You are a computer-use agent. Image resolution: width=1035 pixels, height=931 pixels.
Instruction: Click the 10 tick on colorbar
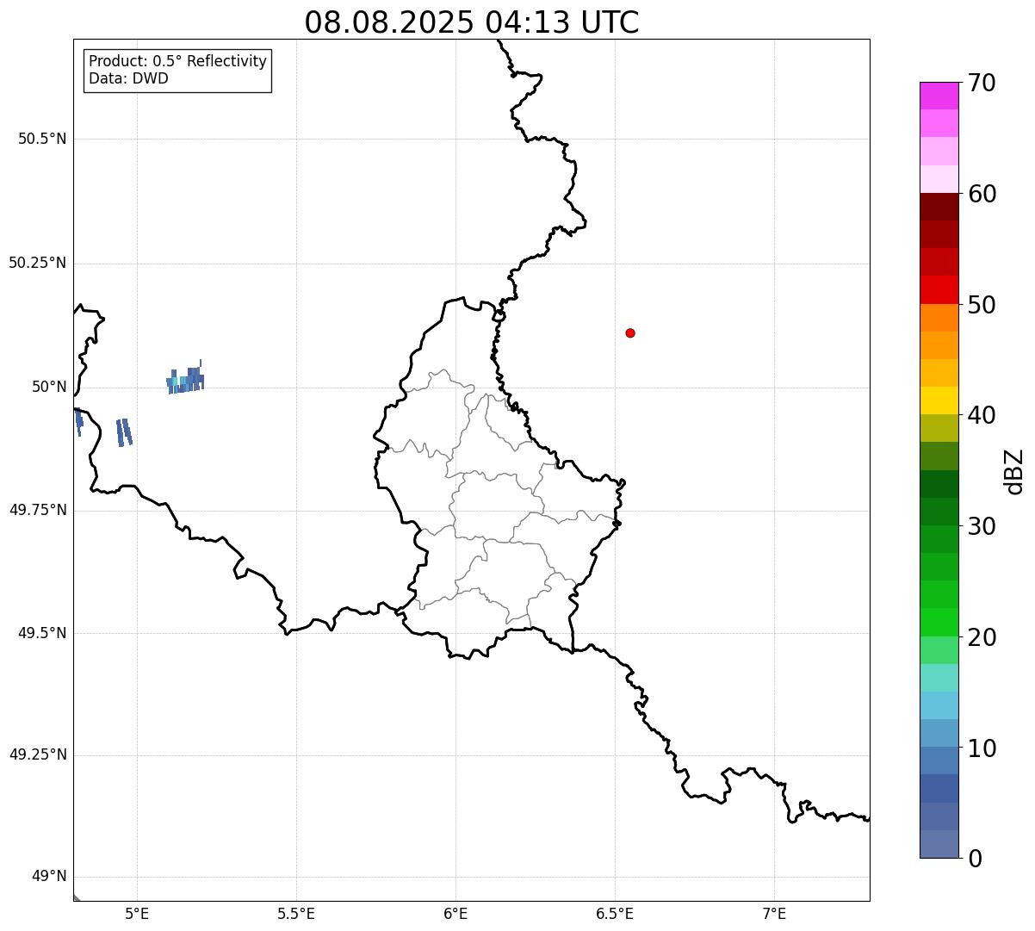tap(982, 748)
